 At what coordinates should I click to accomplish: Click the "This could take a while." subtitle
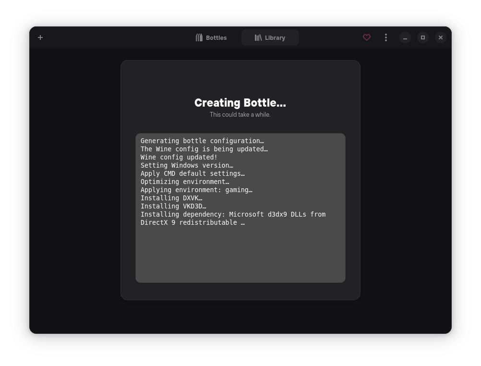click(x=240, y=115)
